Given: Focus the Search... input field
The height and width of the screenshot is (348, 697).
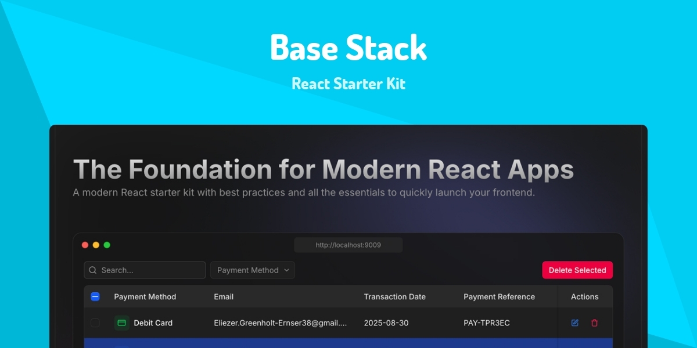Looking at the screenshot, I should (145, 270).
